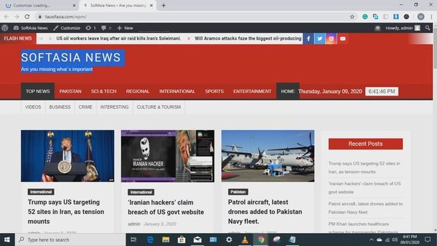The height and width of the screenshot is (246, 437).
Task: Open Microsoft Store from taskbar
Action: tap(182, 240)
